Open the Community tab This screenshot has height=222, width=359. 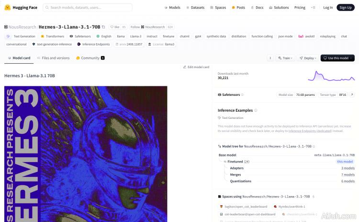coord(90,58)
